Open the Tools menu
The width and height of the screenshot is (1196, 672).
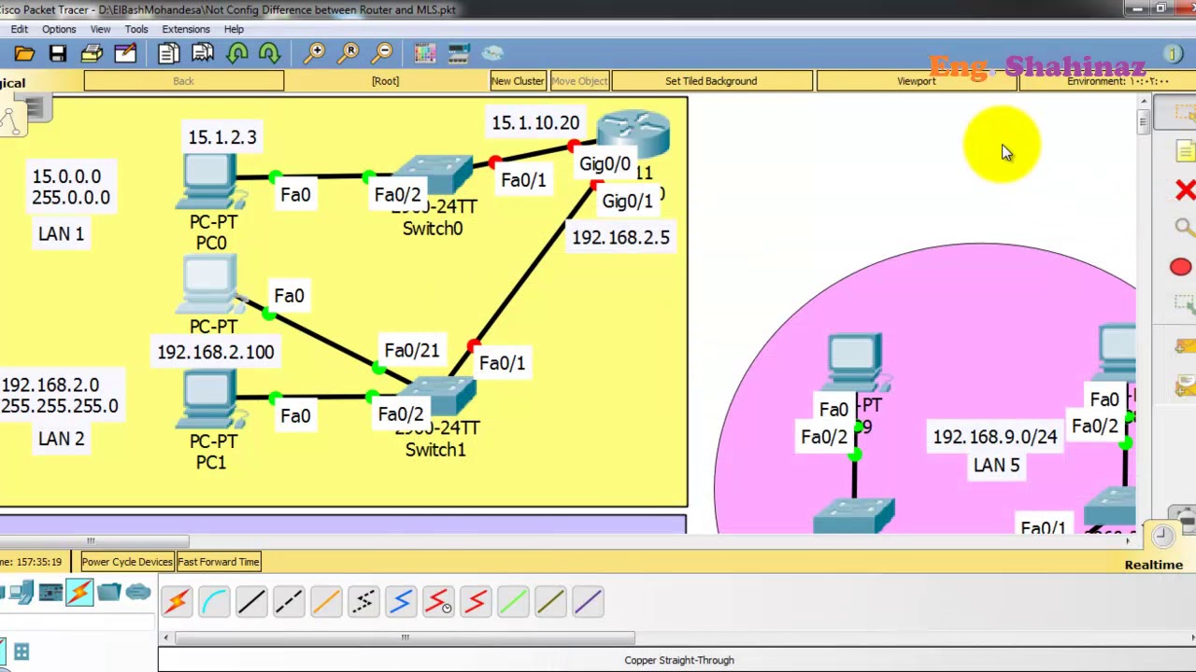coord(136,29)
